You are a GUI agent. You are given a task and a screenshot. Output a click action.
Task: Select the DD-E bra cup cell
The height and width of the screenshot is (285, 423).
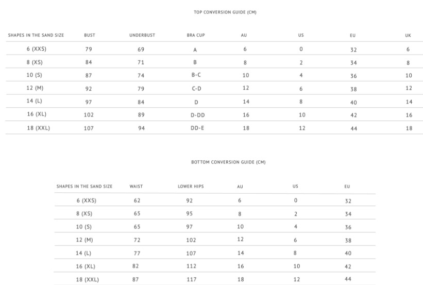coord(197,128)
